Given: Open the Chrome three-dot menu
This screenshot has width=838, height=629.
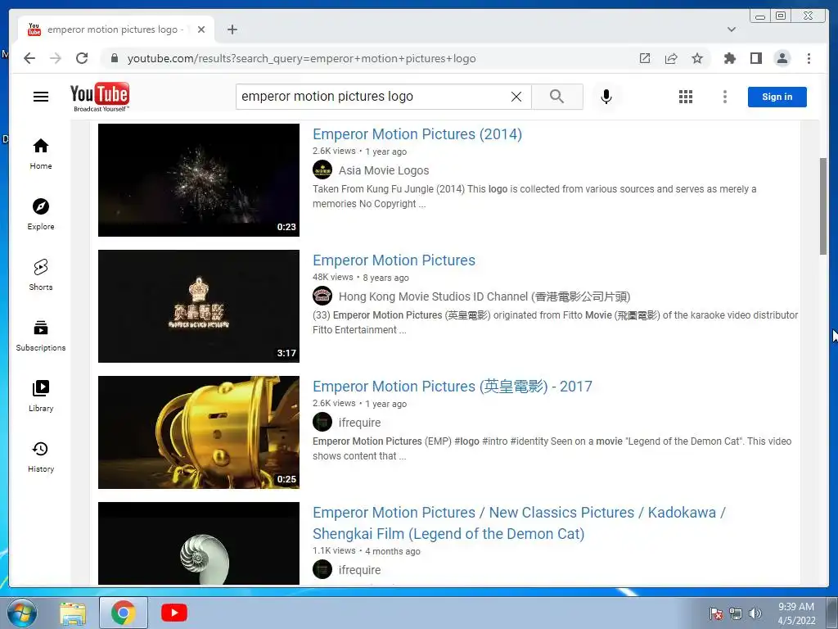Looking at the screenshot, I should (809, 58).
